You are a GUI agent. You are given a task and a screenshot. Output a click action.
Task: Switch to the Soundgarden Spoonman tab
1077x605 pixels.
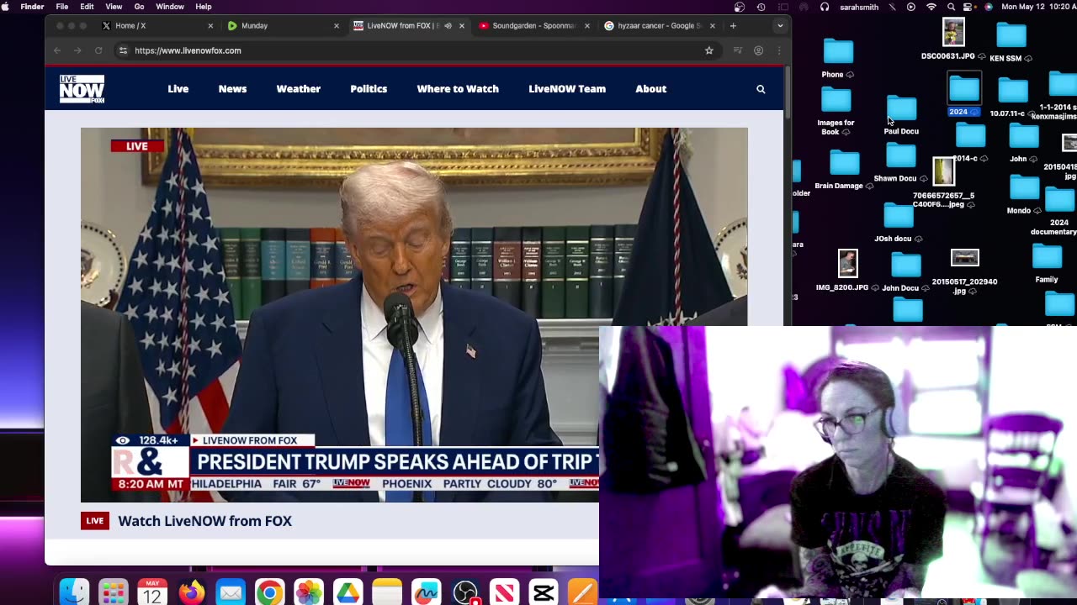pyautogui.click(x=534, y=26)
